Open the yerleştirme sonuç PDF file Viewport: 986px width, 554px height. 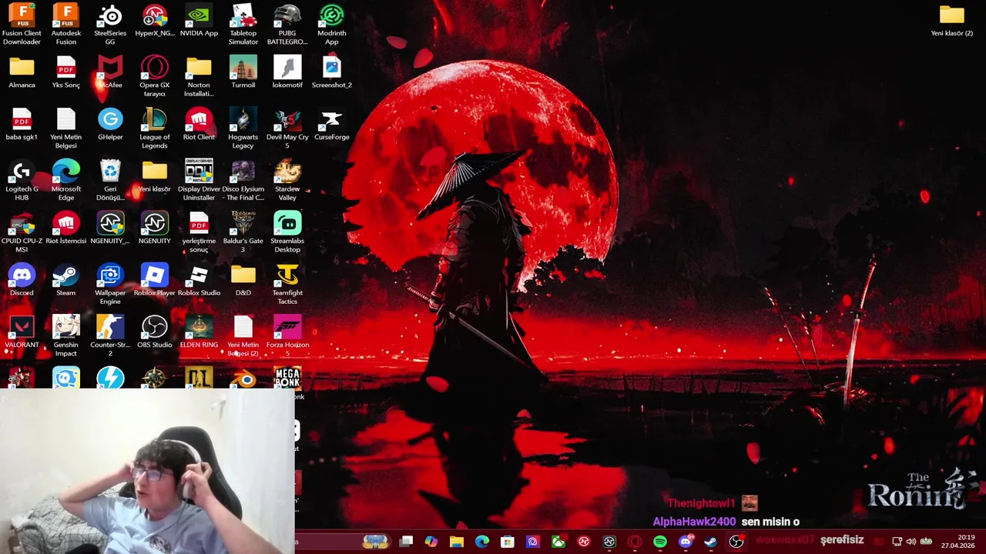[x=199, y=232]
